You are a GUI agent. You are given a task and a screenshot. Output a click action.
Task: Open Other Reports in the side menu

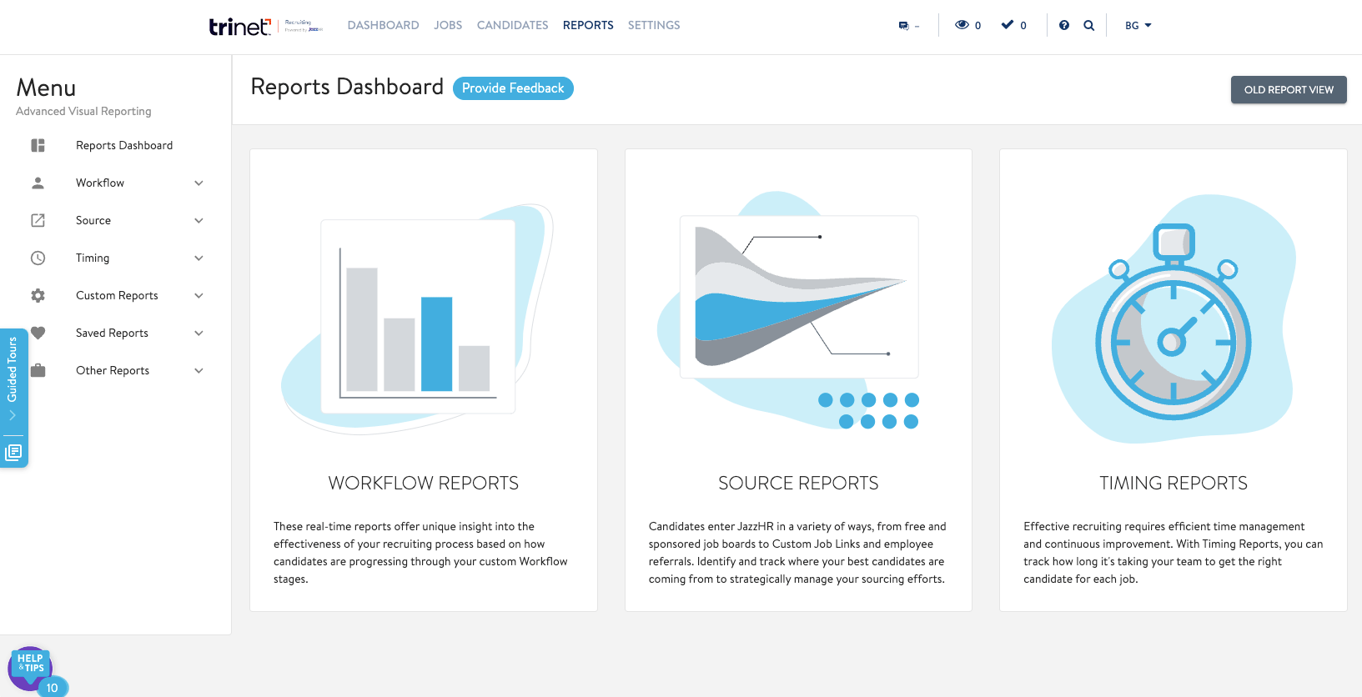click(113, 370)
